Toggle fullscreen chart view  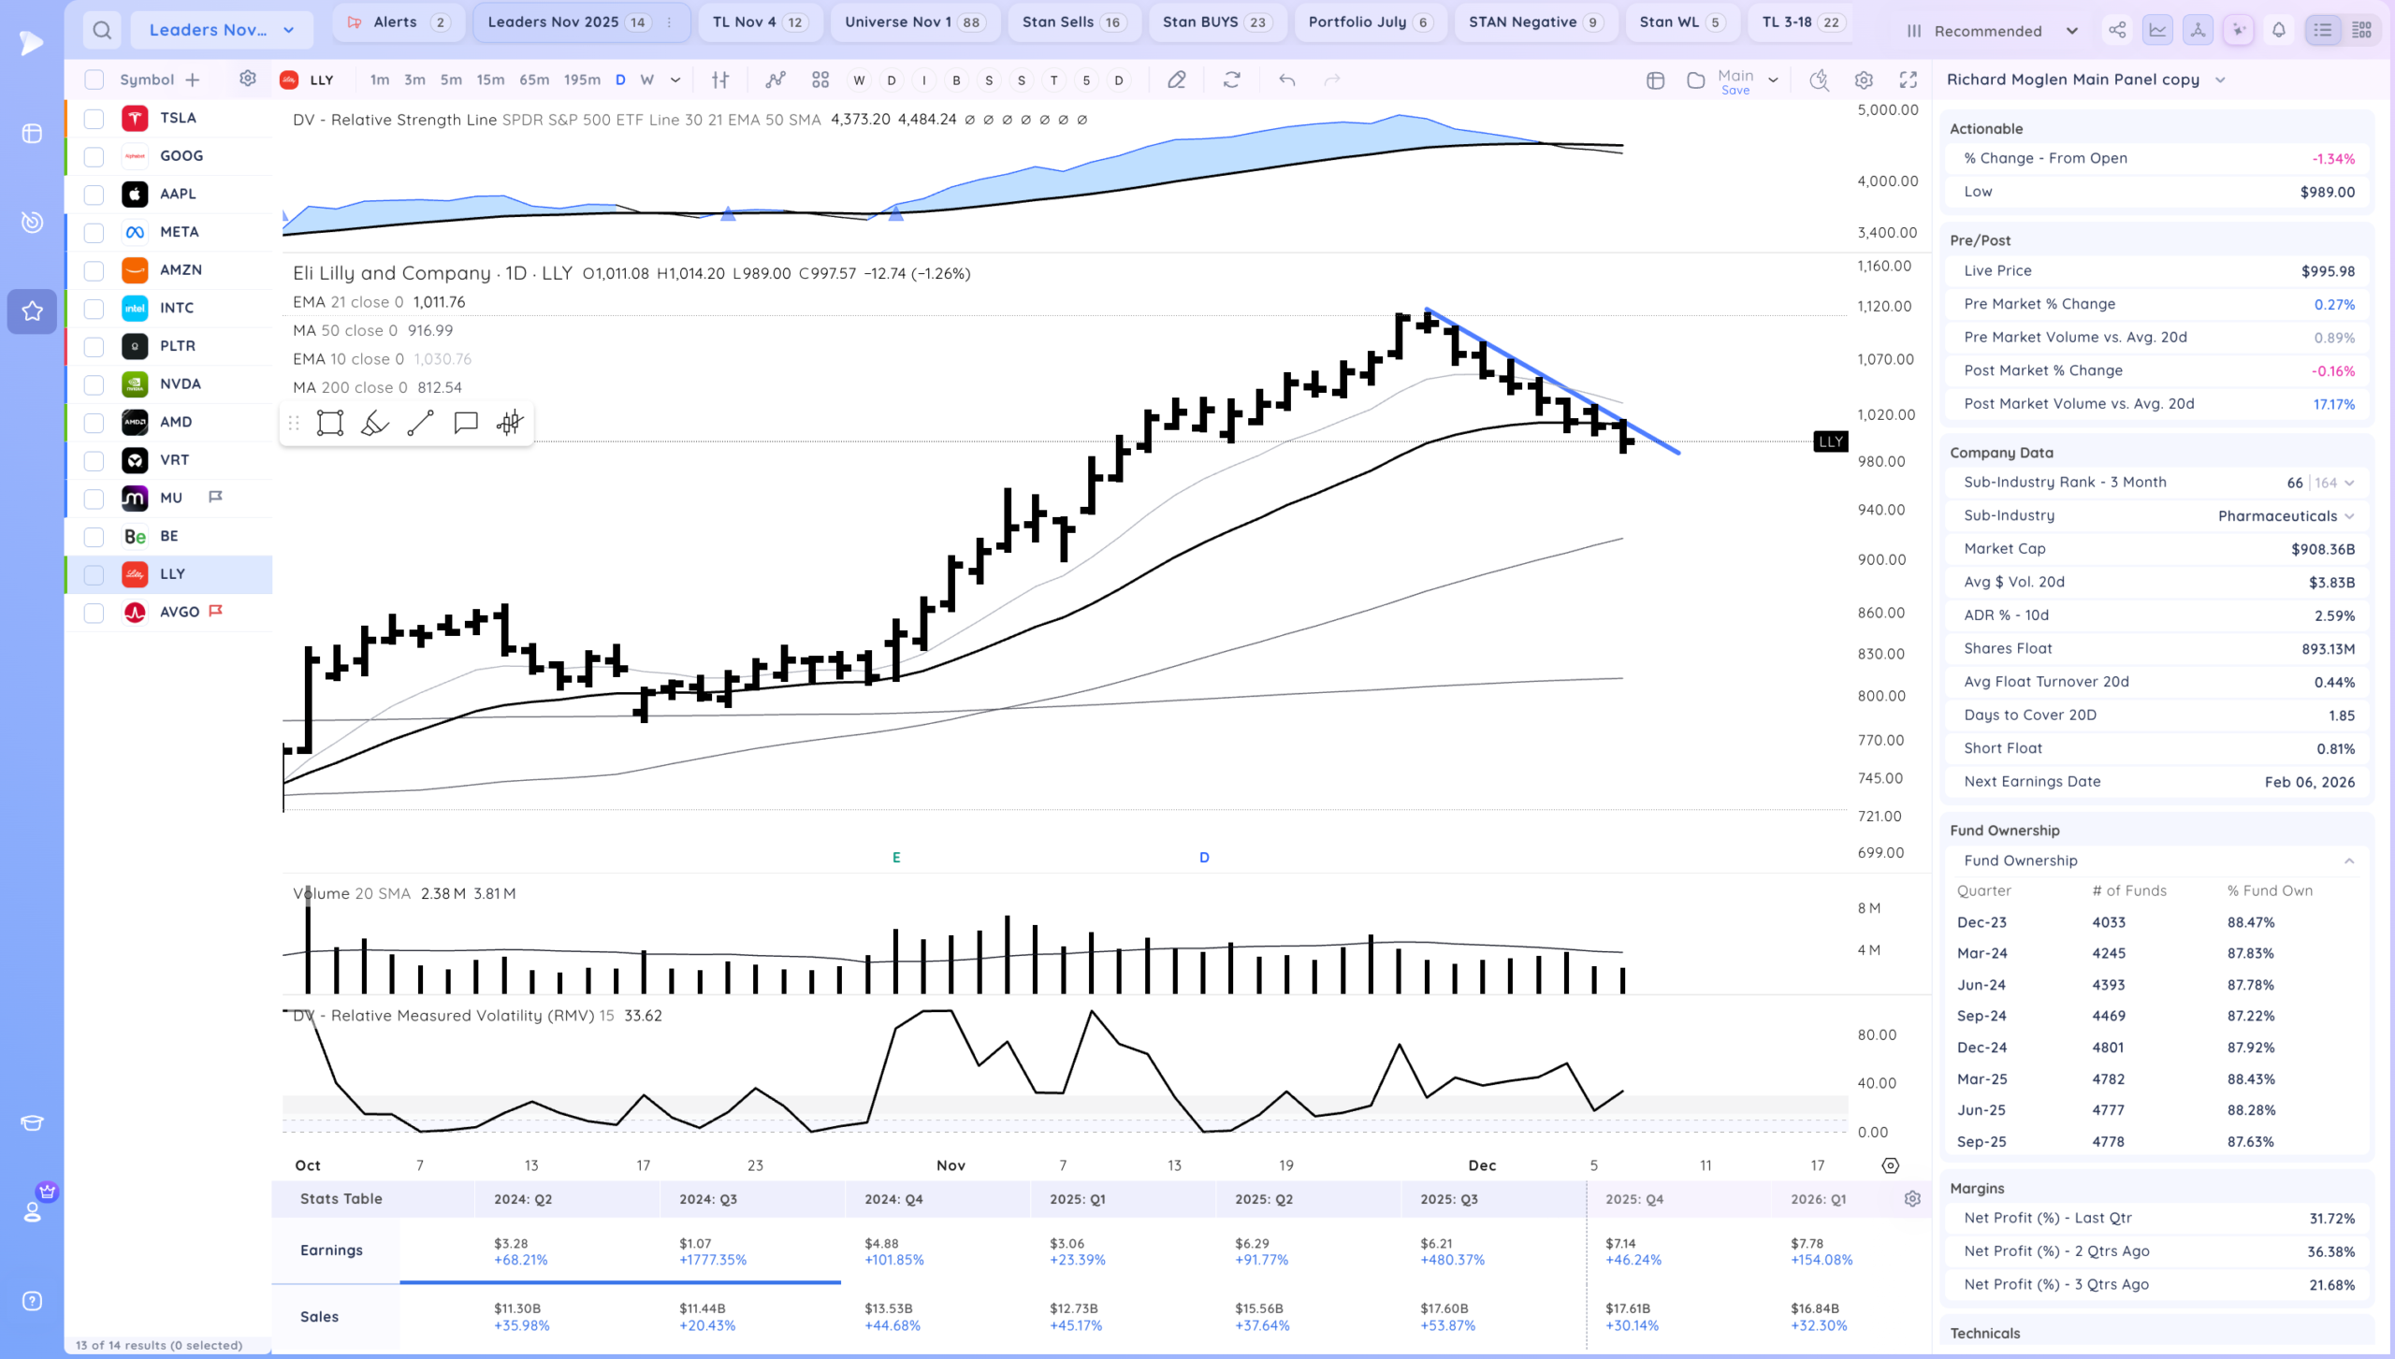pos(1908,80)
